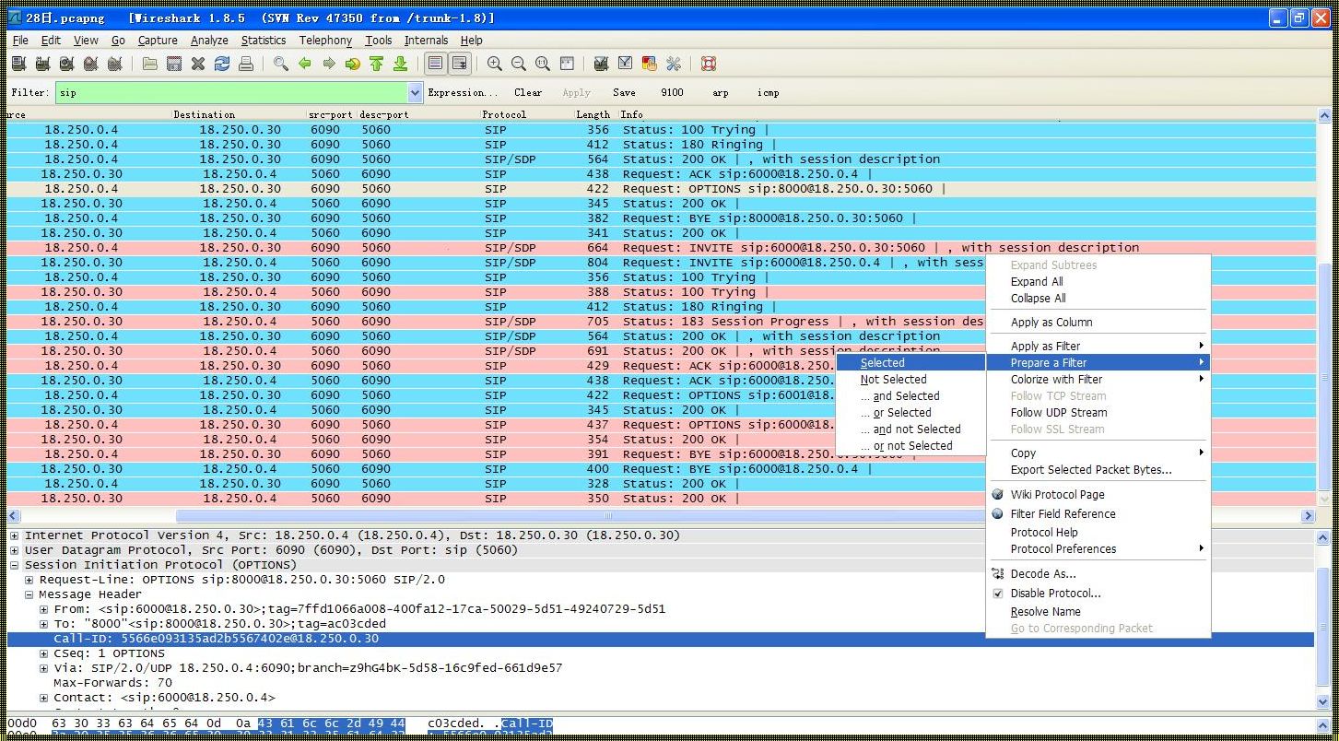1339x741 pixels.
Task: Find a packet magnifier icon
Action: pyautogui.click(x=281, y=64)
